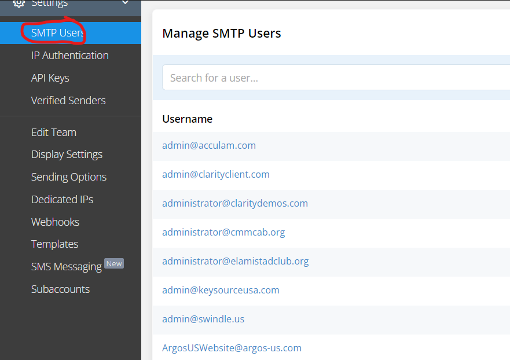The image size is (510, 360).
Task: Select Edit Team in sidebar
Action: [54, 133]
